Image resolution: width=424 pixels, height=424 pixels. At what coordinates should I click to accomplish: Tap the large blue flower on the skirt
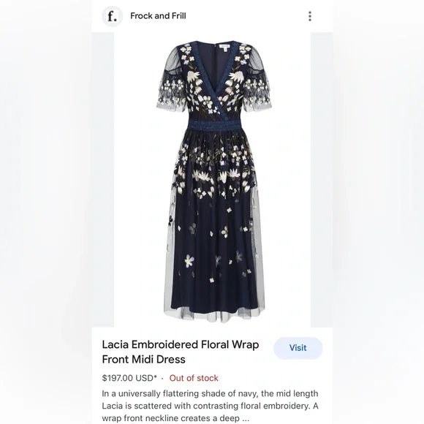click(189, 261)
